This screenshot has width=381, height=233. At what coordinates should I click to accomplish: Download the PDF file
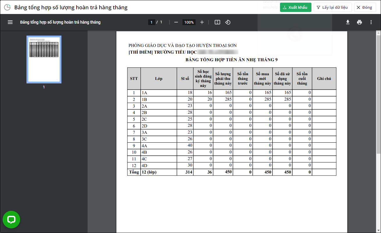(x=348, y=22)
